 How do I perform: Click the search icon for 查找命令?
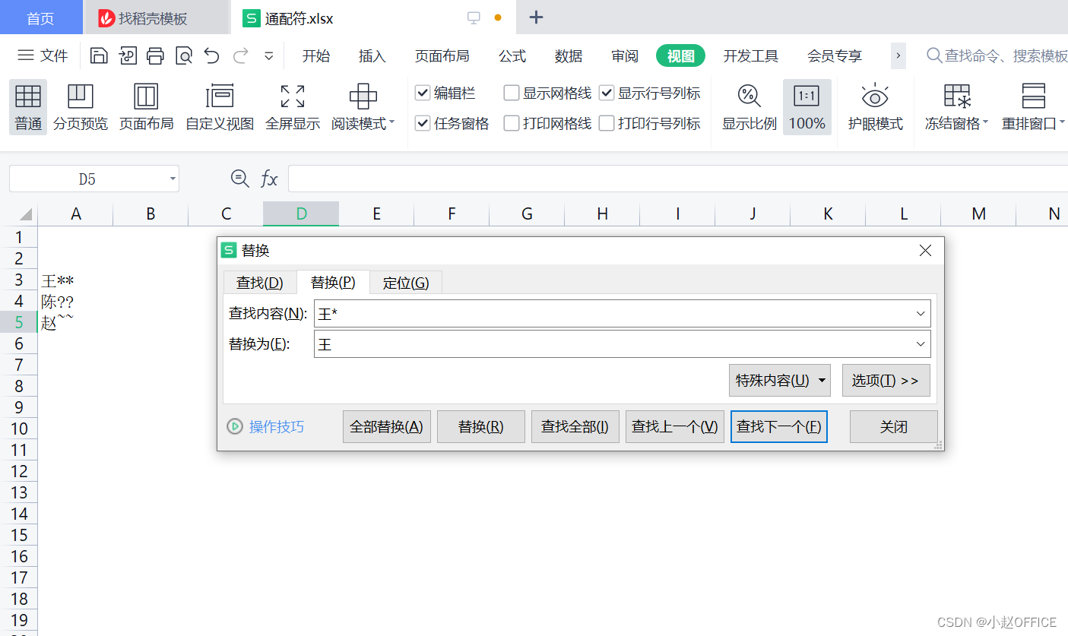tap(934, 55)
